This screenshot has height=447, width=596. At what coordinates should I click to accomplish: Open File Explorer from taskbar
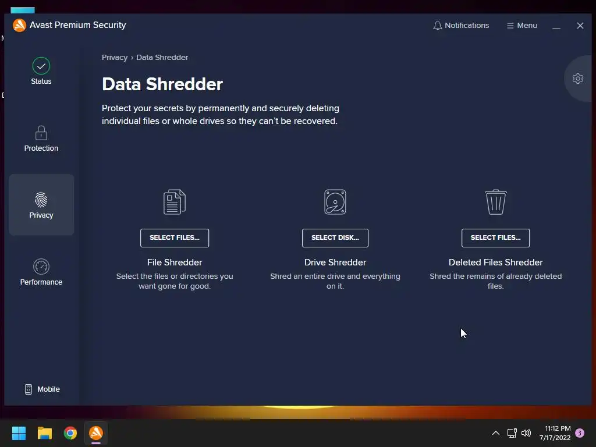[x=44, y=433]
